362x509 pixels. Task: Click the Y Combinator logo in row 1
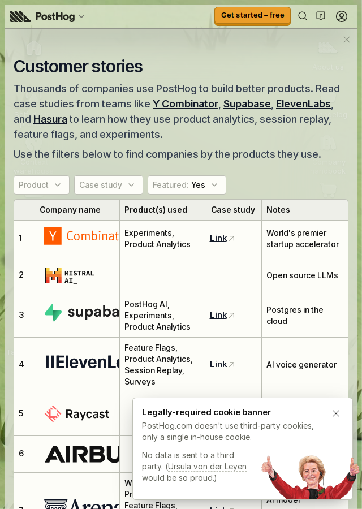click(81, 236)
